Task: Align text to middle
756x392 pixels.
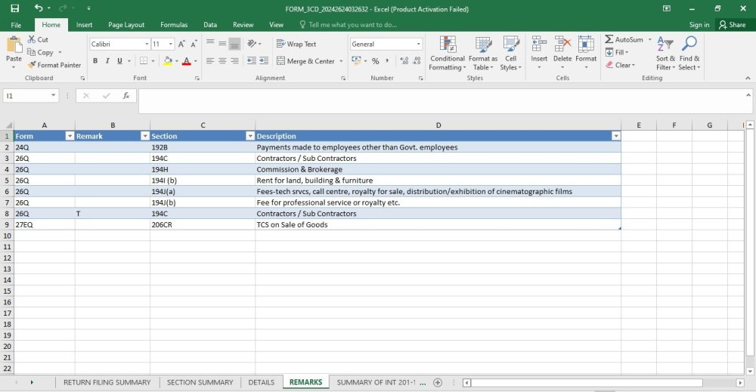Action: (222, 43)
